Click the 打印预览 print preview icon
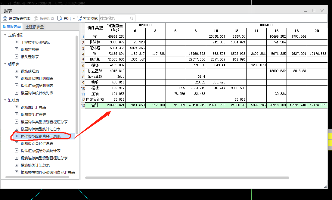The height and width of the screenshot is (200, 332). (x=79, y=18)
